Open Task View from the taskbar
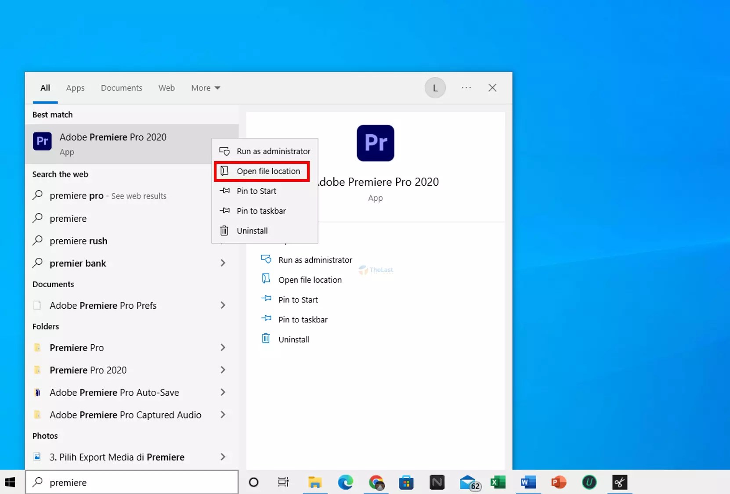 (x=283, y=482)
